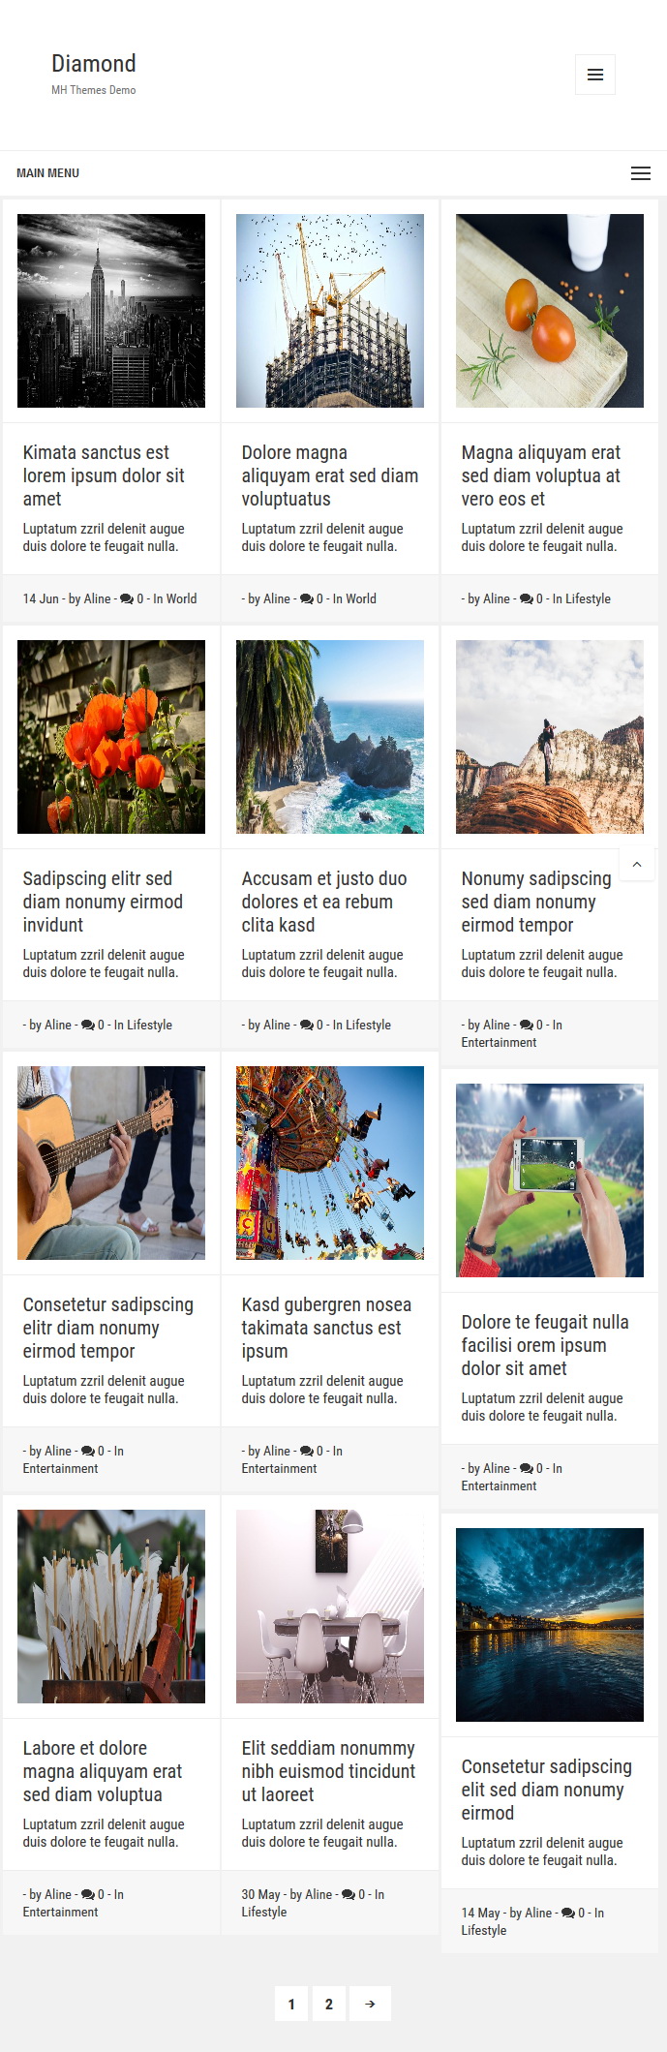Click comments icon on Dolore magna post
667x2052 pixels.
(x=307, y=598)
